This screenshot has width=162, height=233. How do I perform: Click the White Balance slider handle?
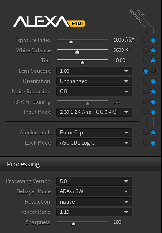[77, 52]
